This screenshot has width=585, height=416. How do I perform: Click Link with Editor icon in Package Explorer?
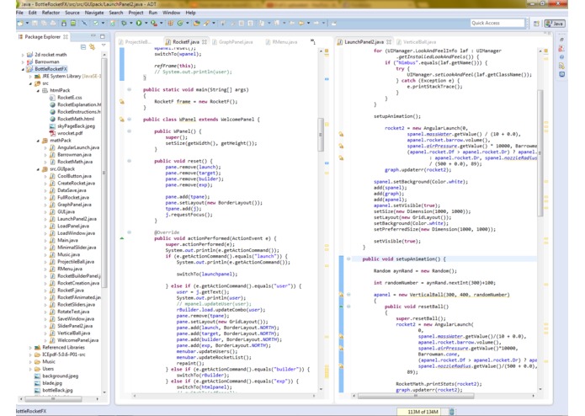92,47
